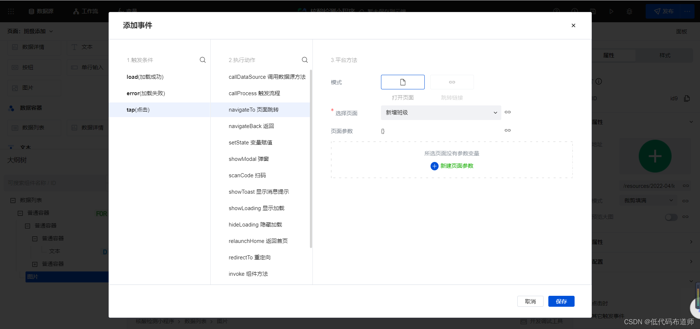Viewport: 700px width, 329px height.
Task: Pick the 按钮 component
Action: (34, 67)
